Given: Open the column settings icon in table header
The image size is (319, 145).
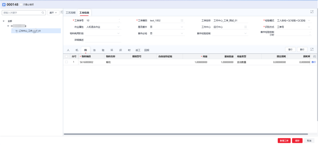Looking at the screenshot, I should coord(314,56).
